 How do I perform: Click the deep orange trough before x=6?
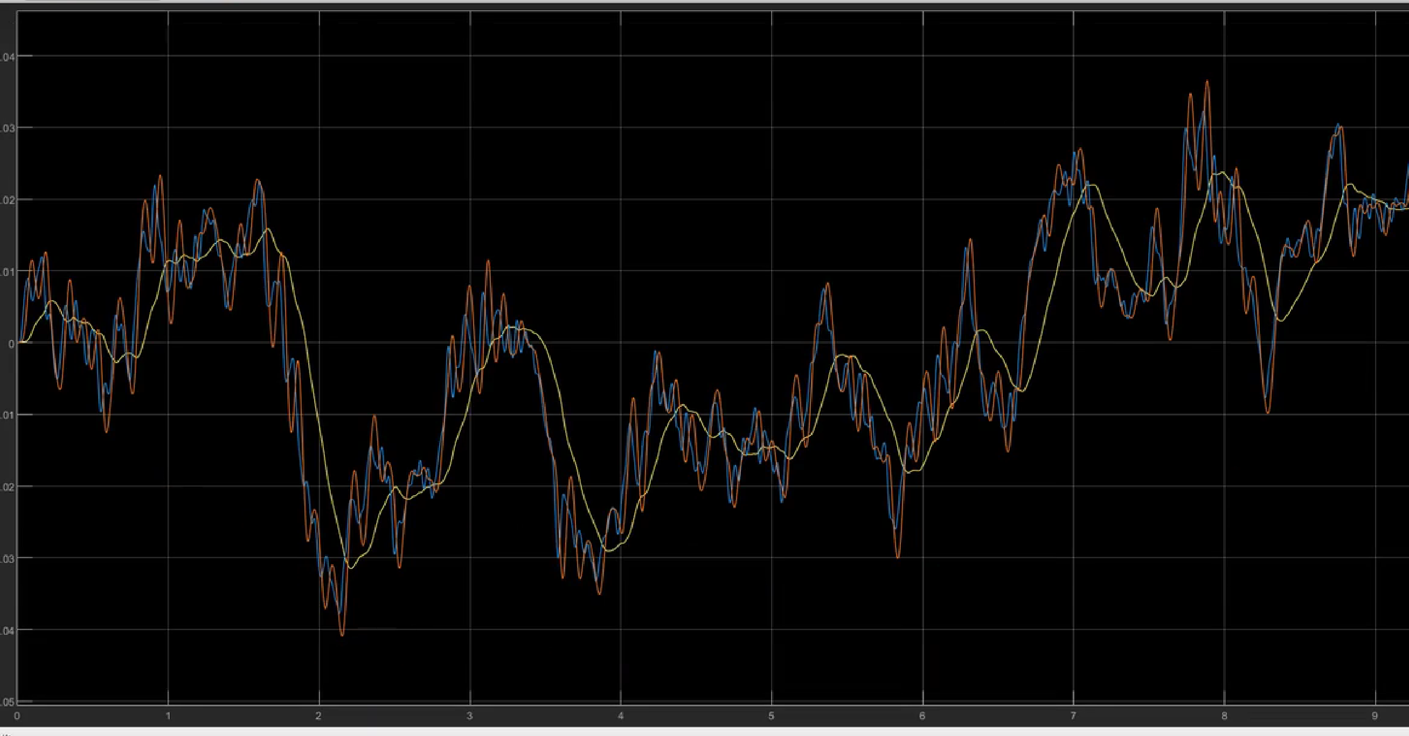898,557
